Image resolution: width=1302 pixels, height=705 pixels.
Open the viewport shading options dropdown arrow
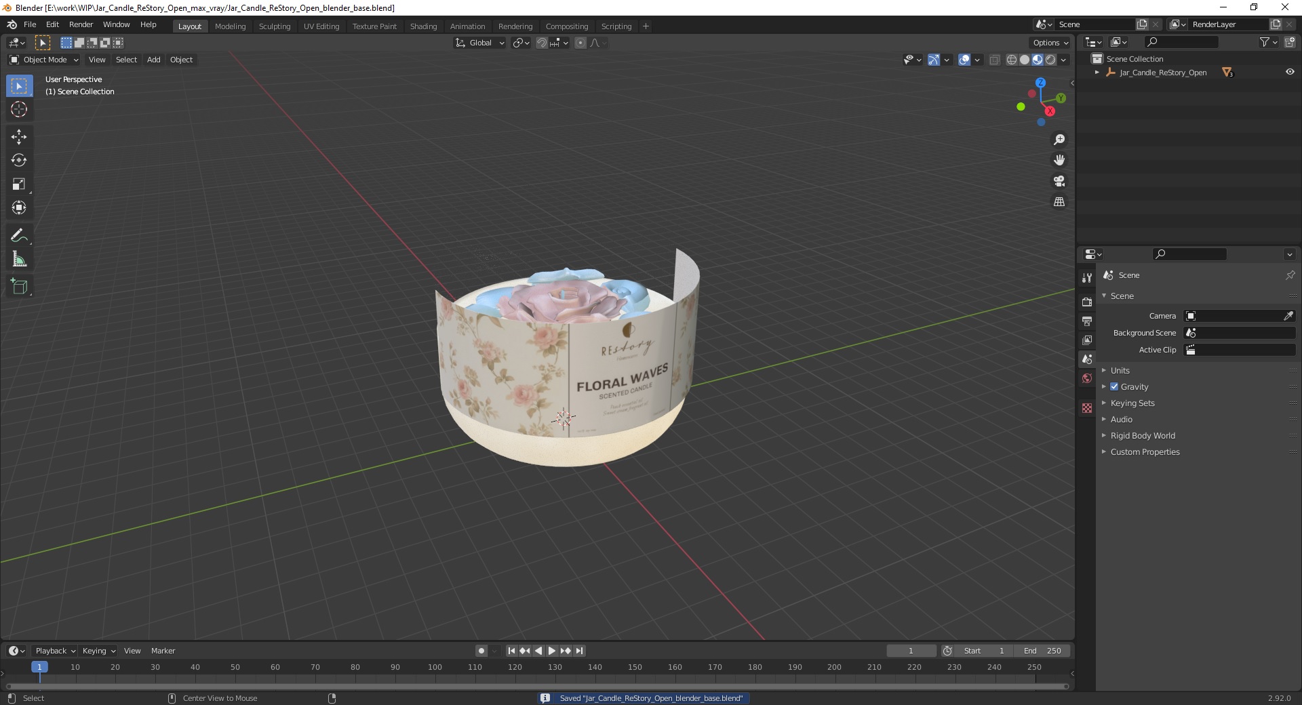coord(1063,60)
